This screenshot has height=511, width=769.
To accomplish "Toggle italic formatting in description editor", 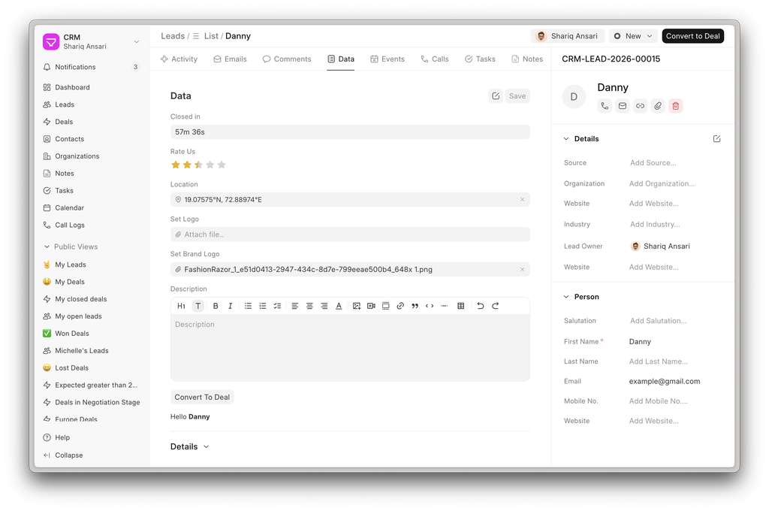I will point(230,306).
